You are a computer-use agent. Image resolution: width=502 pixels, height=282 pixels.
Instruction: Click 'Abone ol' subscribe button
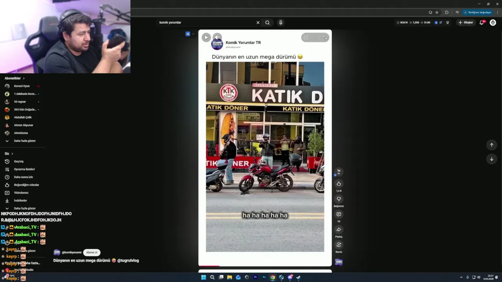pyautogui.click(x=91, y=253)
